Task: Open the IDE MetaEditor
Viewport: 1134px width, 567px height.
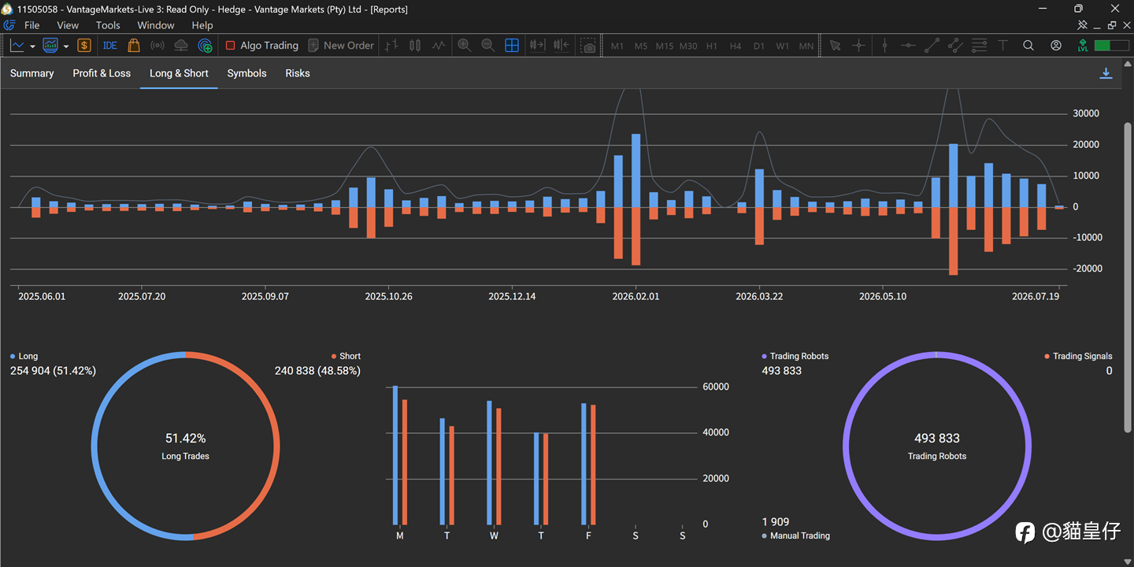Action: [110, 46]
